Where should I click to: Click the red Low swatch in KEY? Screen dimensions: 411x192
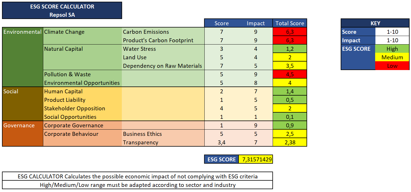coord(392,66)
